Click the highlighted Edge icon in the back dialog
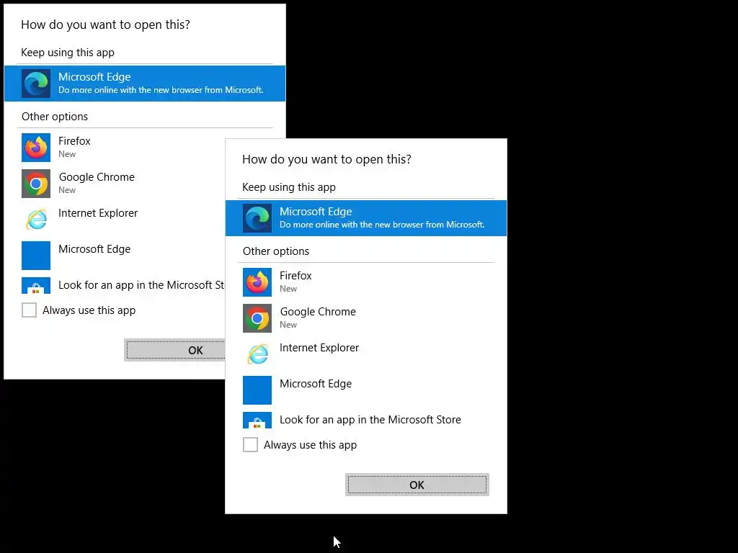 (x=36, y=84)
